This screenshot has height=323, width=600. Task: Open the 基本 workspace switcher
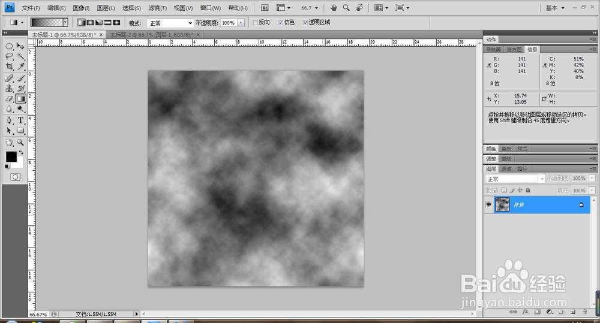pyautogui.click(x=555, y=8)
